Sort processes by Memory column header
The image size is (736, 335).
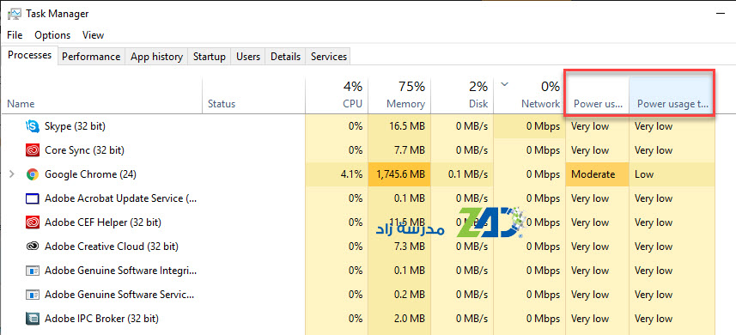pyautogui.click(x=399, y=95)
